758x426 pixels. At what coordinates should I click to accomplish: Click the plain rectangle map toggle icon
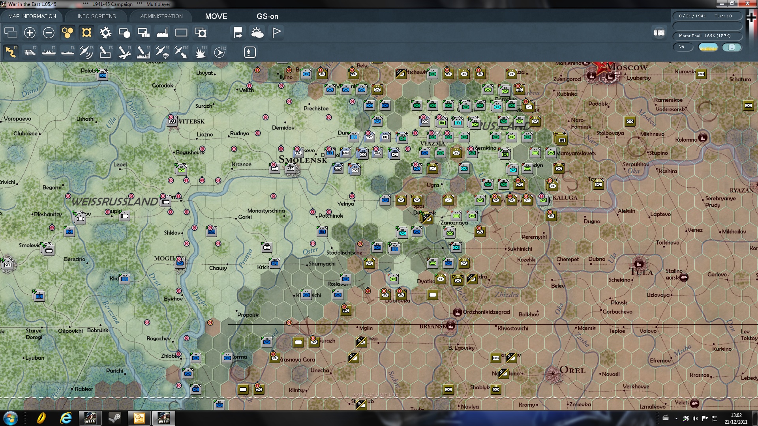[181, 33]
